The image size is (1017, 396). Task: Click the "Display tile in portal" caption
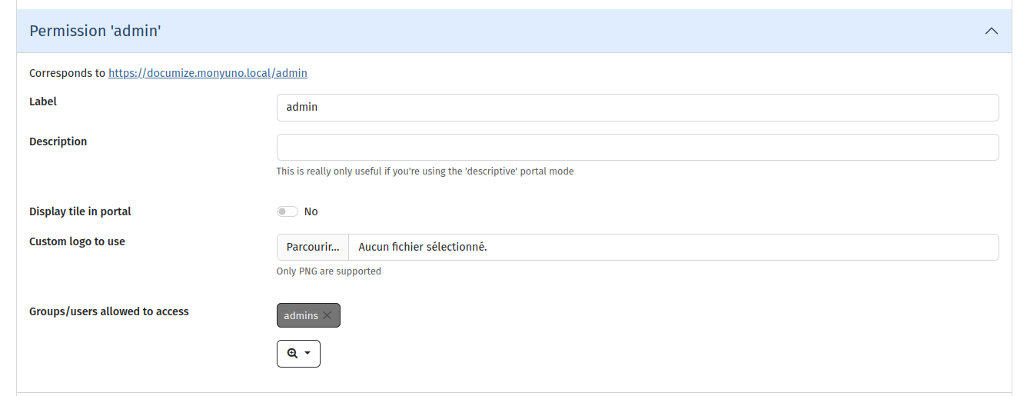tap(80, 211)
